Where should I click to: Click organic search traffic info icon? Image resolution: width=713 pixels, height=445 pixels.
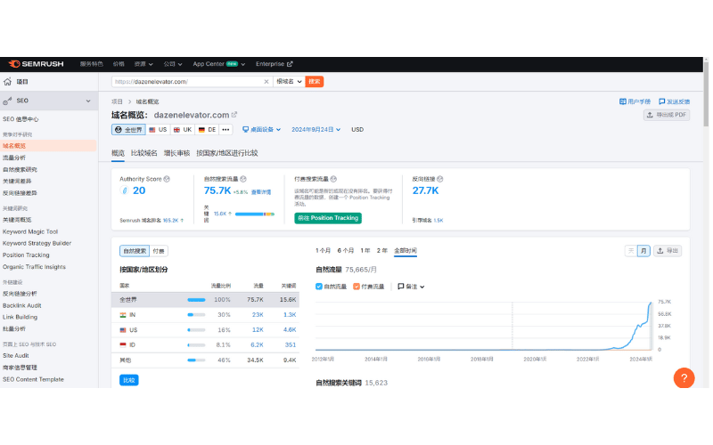click(x=243, y=179)
